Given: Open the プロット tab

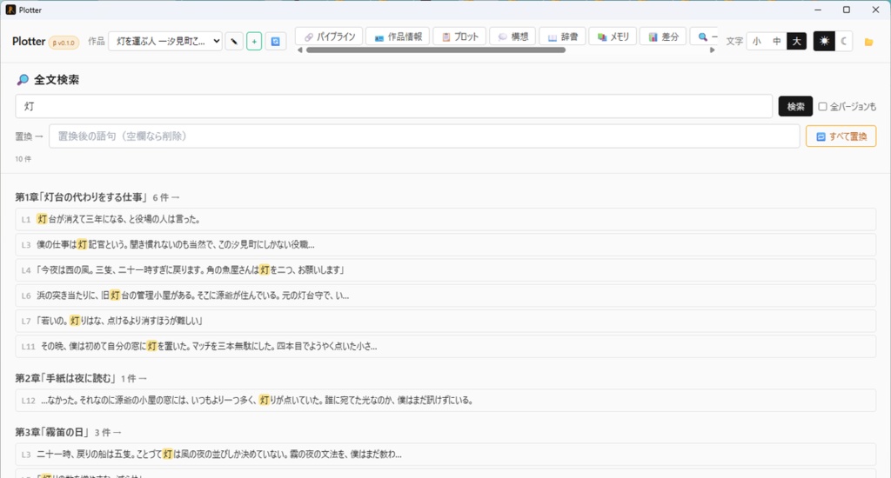Looking at the screenshot, I should coord(459,37).
